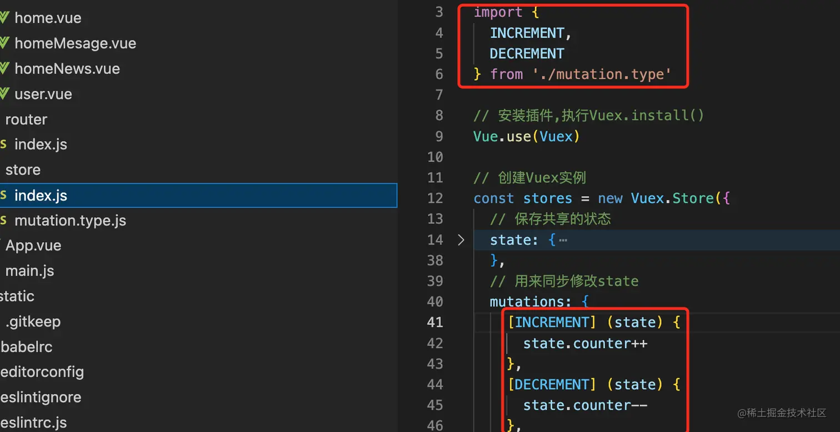The image size is (840, 432).
Task: Place cursor on 'state.counter++'
Action: point(586,343)
